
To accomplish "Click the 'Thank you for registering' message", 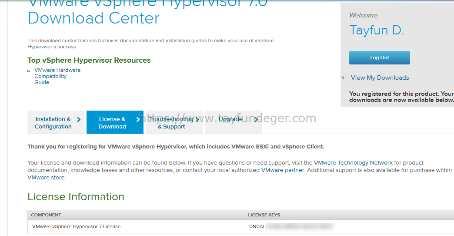I will [176, 147].
